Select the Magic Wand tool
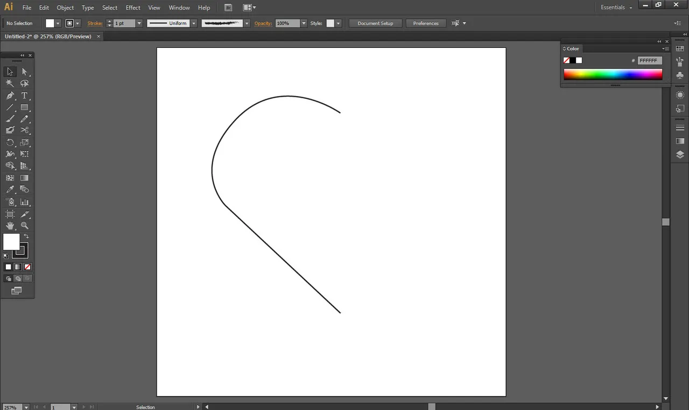Screen dimensions: 689x410 [10, 83]
